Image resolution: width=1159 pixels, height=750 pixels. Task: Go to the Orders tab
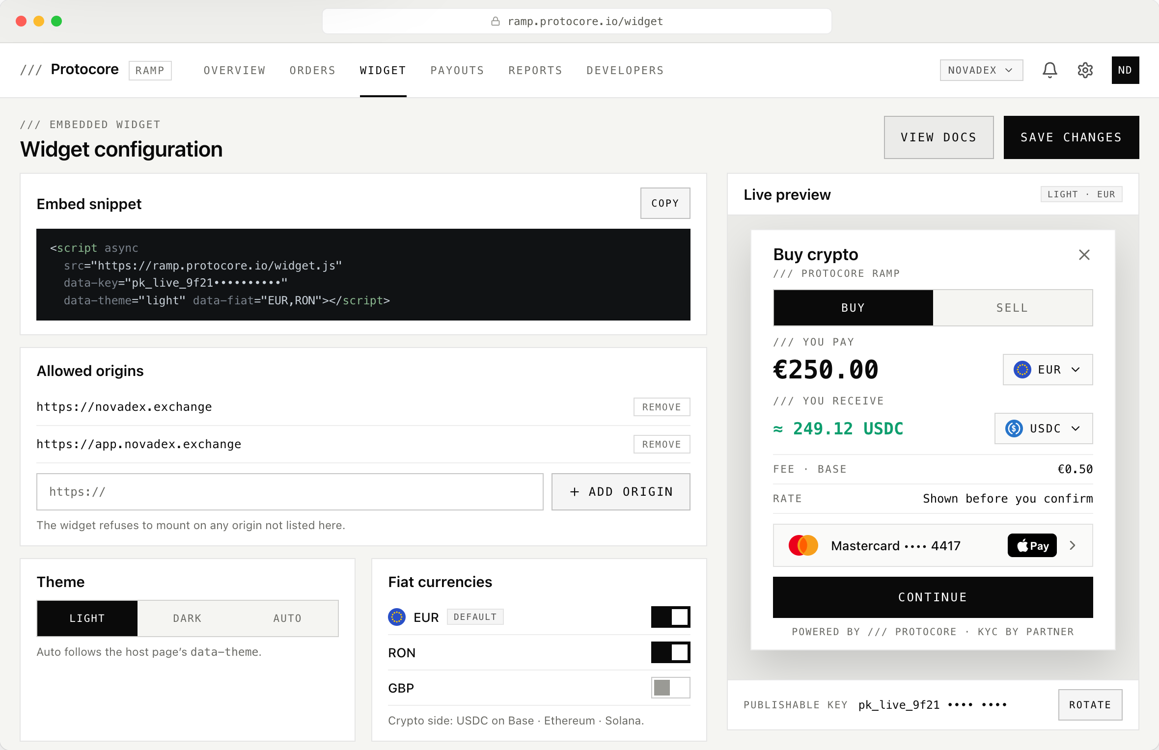(312, 70)
